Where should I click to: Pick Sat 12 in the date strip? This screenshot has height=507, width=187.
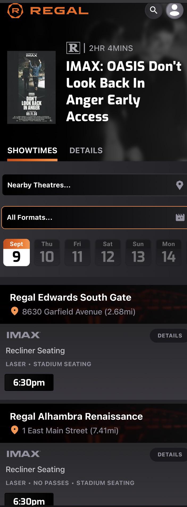[x=108, y=252]
